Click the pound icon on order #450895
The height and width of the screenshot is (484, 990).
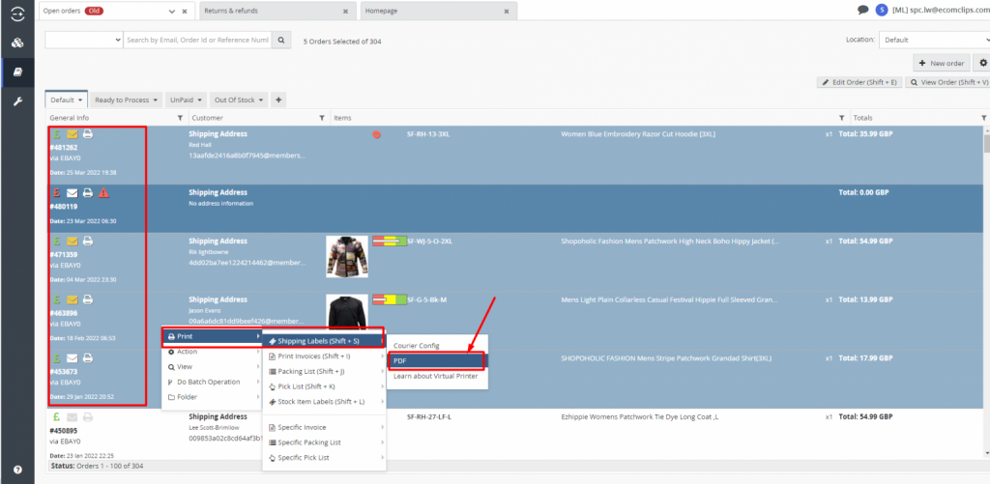(57, 417)
